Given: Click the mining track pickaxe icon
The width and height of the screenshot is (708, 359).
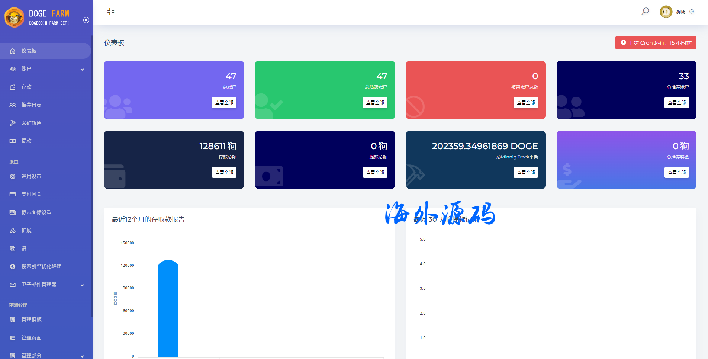Looking at the screenshot, I should pyautogui.click(x=13, y=123).
